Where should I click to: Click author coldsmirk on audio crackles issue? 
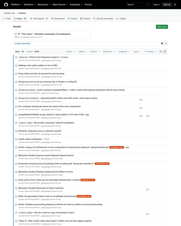(x=44, y=93)
